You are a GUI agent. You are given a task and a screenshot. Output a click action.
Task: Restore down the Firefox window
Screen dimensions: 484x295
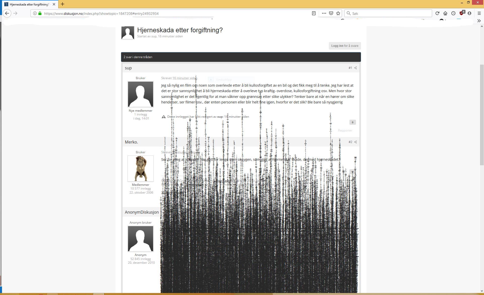click(468, 3)
